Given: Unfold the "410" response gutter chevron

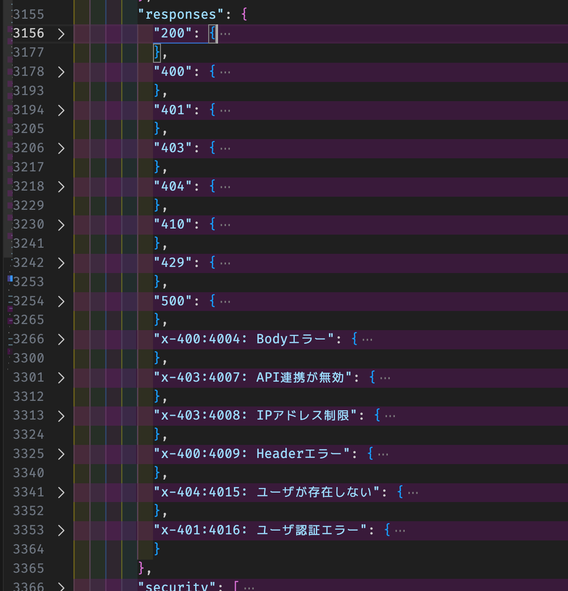Looking at the screenshot, I should tap(61, 225).
